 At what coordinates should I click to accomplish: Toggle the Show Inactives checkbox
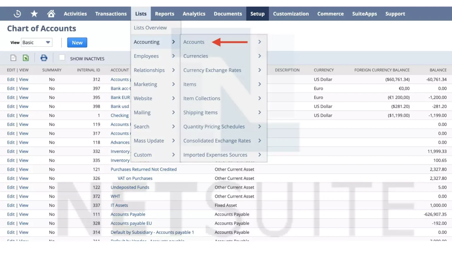tap(62, 58)
